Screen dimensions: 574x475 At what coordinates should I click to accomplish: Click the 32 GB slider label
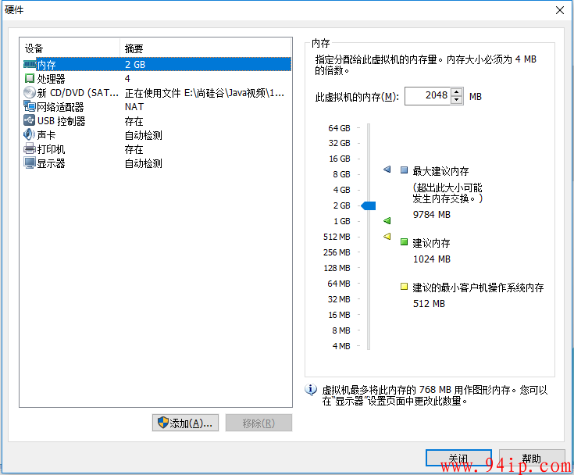tap(339, 143)
